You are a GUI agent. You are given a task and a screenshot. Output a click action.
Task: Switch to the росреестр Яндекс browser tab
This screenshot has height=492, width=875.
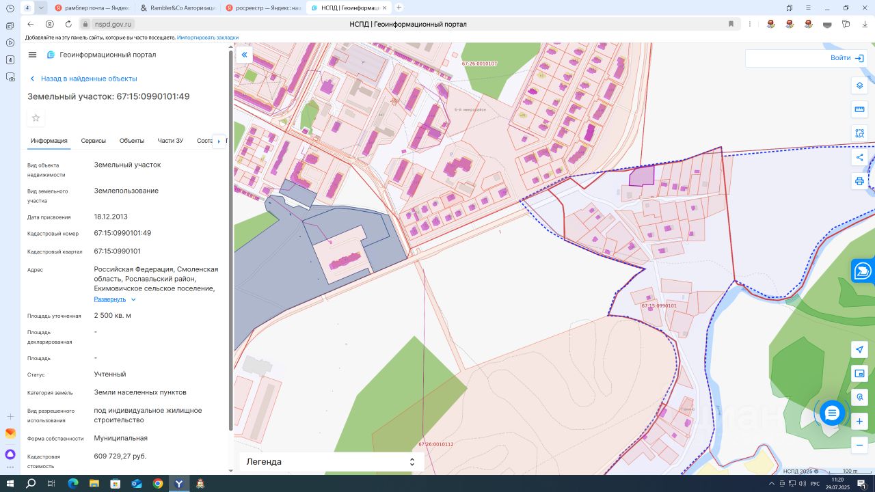(x=262, y=8)
